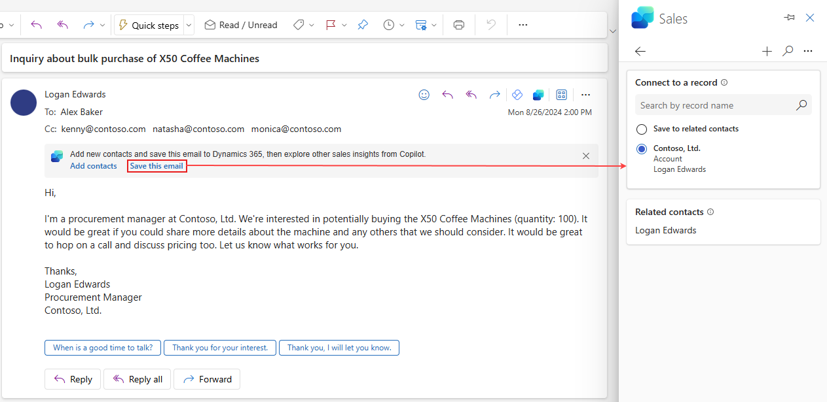This screenshot has height=402, width=827.
Task: Open the Dynamics 365 icon in message header
Action: (538, 94)
